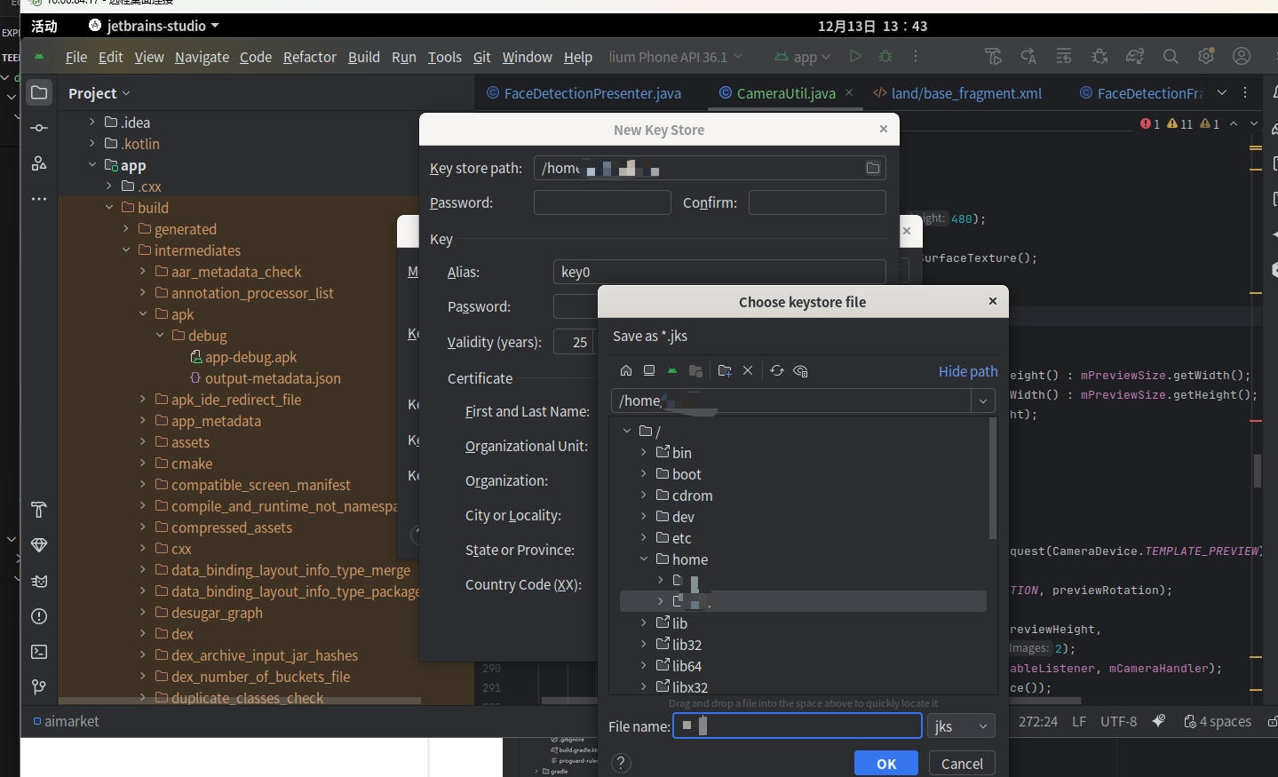Screen dimensions: 1278x777
Task: Confirm keystore selection with OK
Action: coord(885,764)
